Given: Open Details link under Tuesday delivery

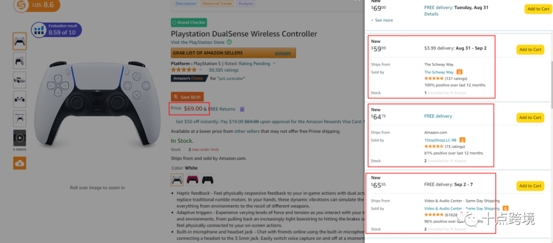Looking at the screenshot, I should pos(431,14).
